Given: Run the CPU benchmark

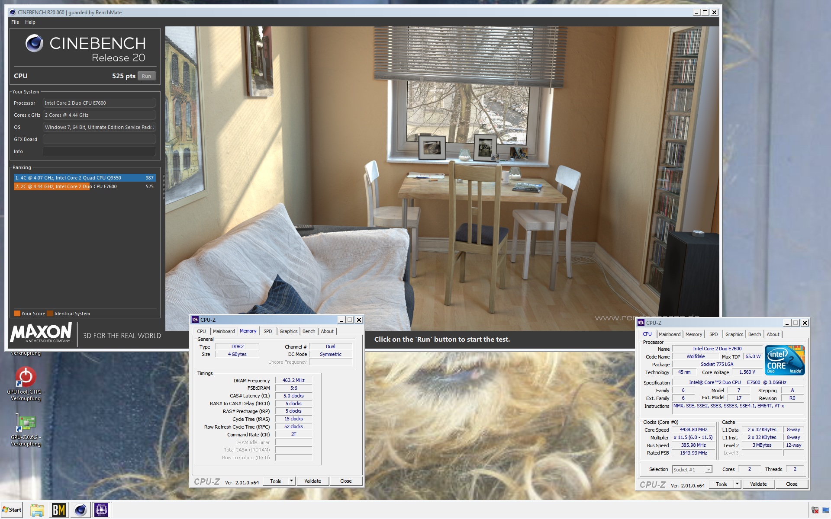Looking at the screenshot, I should coord(147,76).
